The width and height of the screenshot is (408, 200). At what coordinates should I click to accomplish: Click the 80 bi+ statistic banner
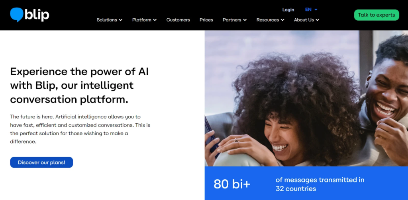point(306,183)
